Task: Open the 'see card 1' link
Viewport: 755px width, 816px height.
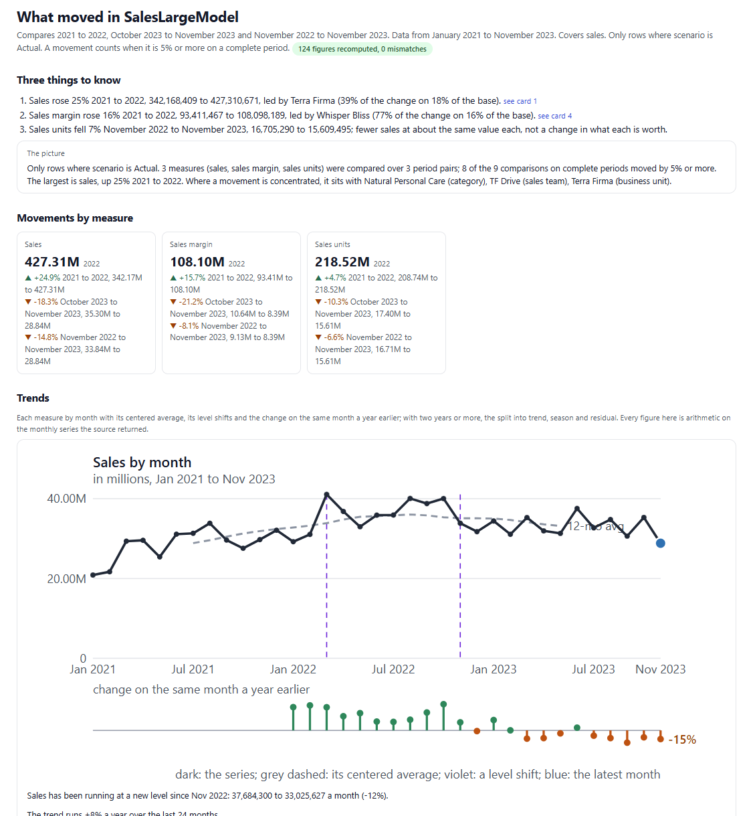Action: (x=520, y=101)
